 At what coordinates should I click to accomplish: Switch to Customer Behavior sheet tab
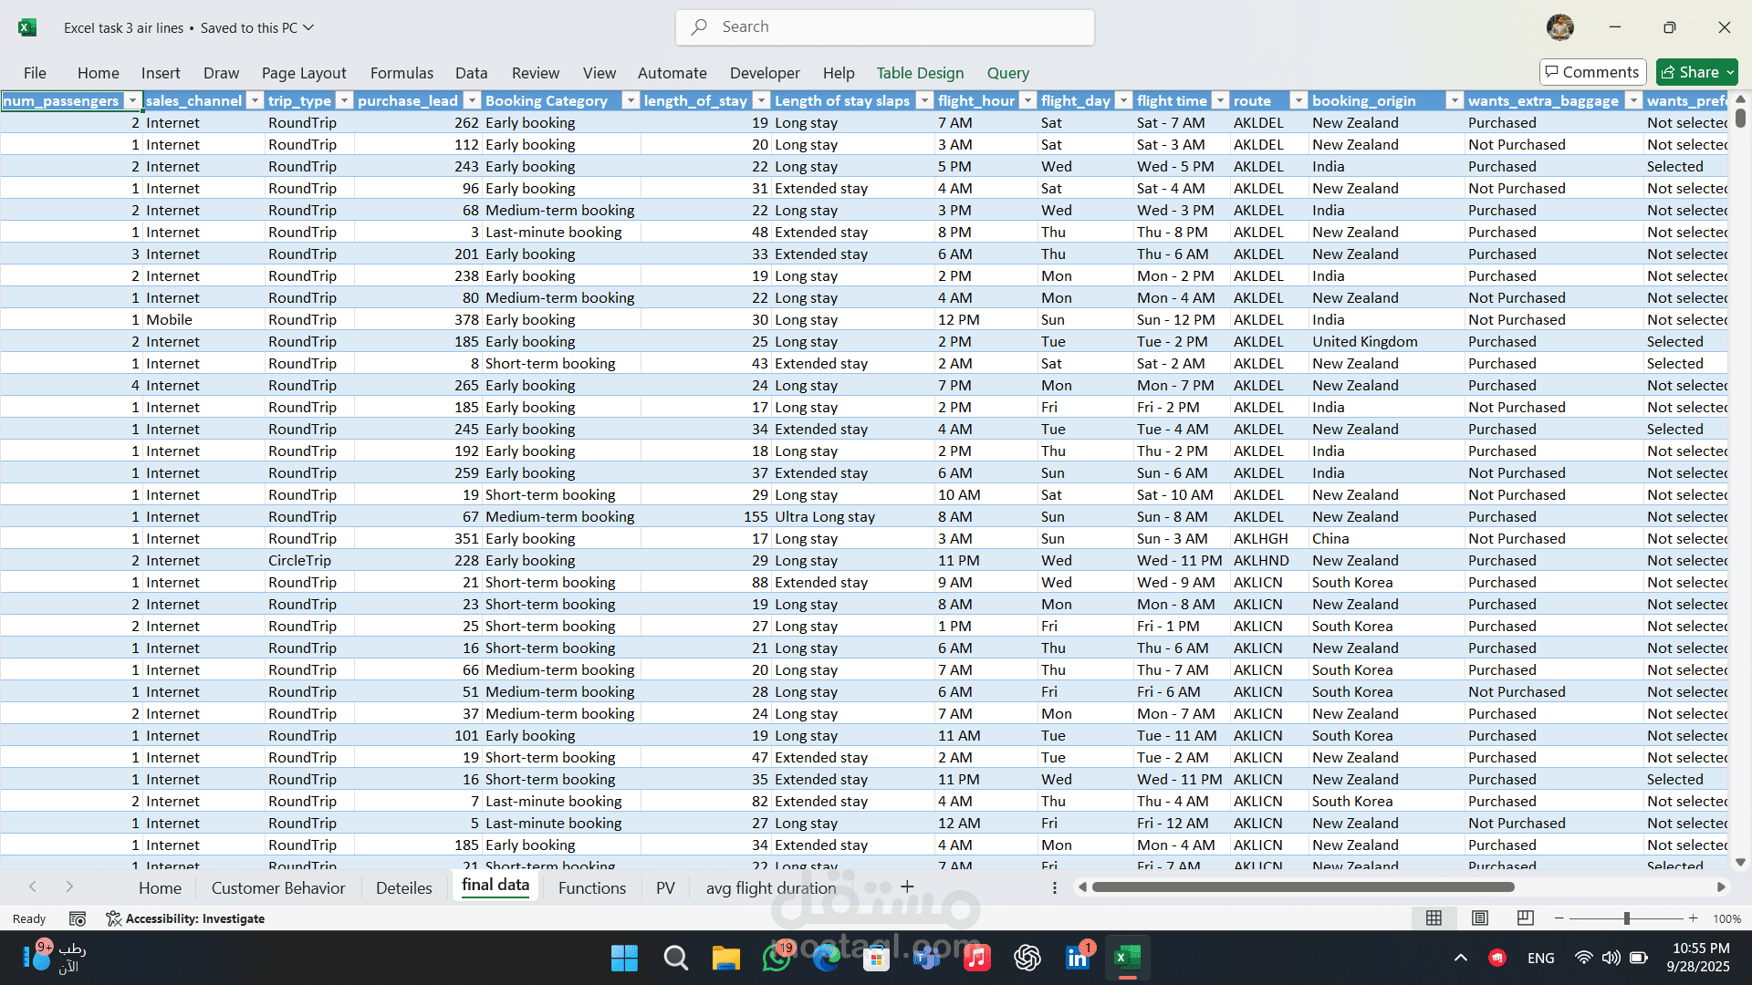pos(278,887)
